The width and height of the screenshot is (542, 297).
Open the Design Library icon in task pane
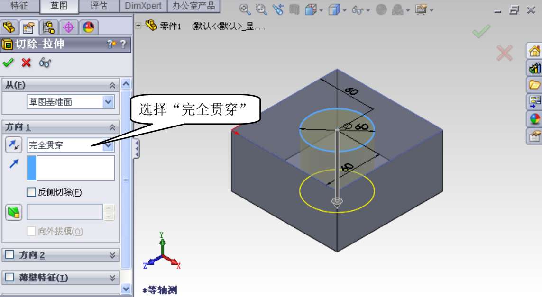coord(535,68)
